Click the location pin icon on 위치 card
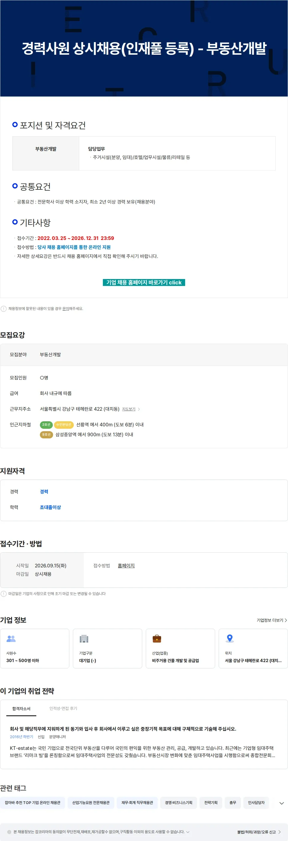This screenshot has width=288, height=841. 230,638
